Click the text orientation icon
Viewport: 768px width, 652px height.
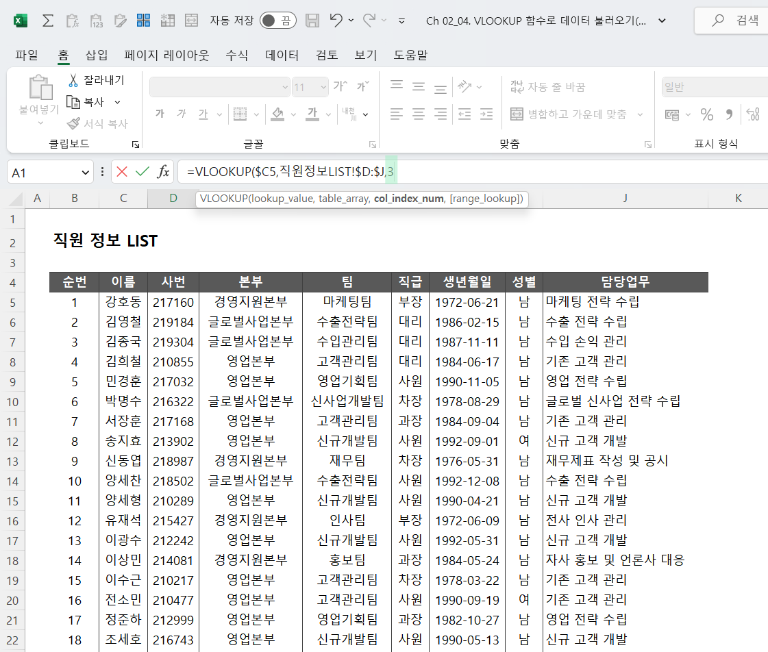pyautogui.click(x=464, y=87)
